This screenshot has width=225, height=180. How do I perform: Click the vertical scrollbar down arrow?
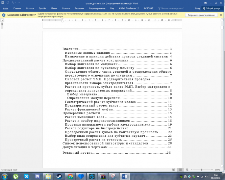pyautogui.click(x=222, y=166)
